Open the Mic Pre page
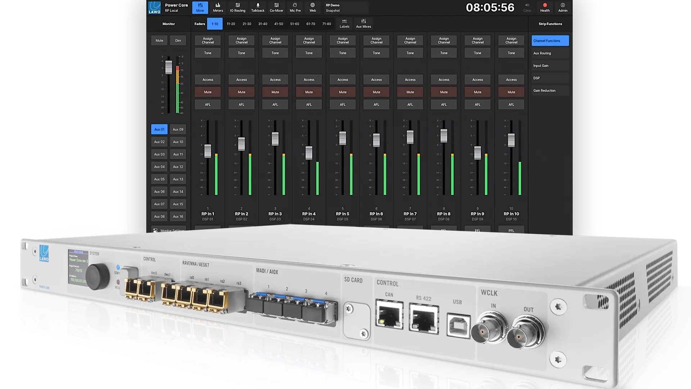The width and height of the screenshot is (691, 389). click(x=295, y=8)
